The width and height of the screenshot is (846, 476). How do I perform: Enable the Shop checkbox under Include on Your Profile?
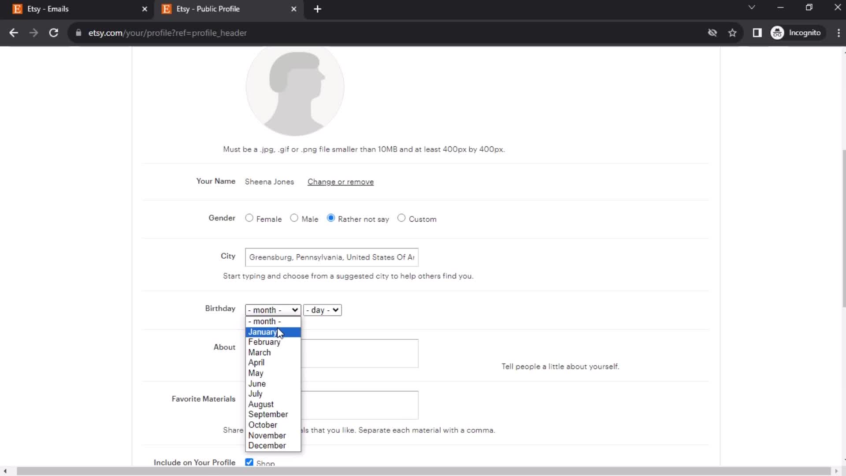click(x=249, y=463)
